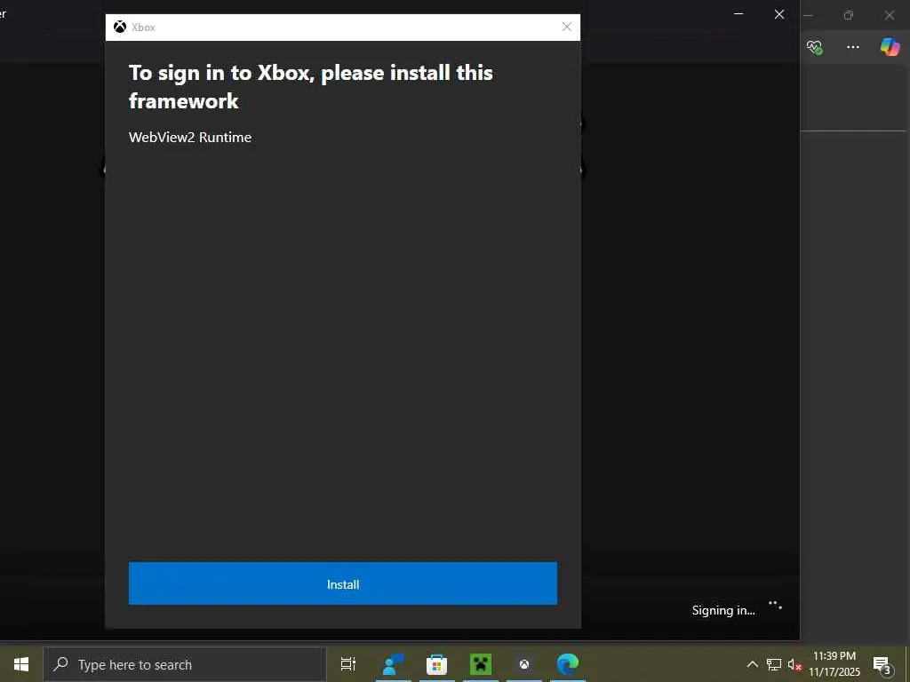Screen dimensions: 910x682
Task: Minimize the dark launcher window
Action: click(738, 14)
